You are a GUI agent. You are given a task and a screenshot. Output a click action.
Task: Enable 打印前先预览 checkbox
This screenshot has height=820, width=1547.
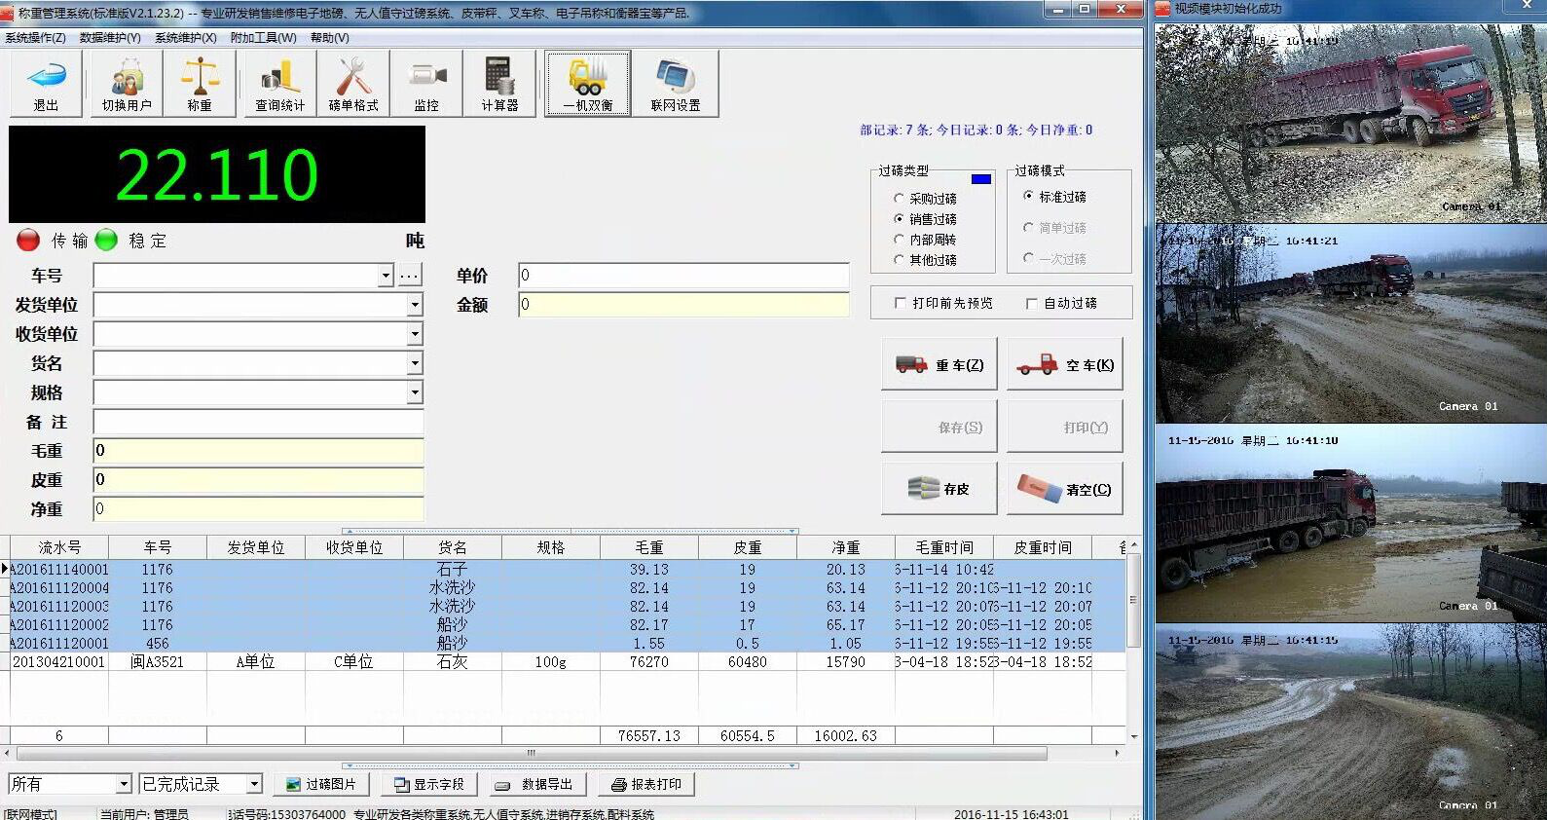coord(900,304)
